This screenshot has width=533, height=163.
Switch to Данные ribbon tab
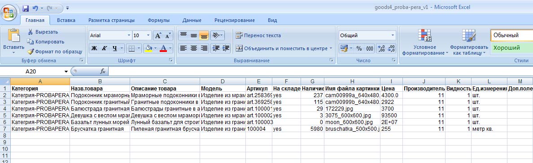(x=192, y=20)
